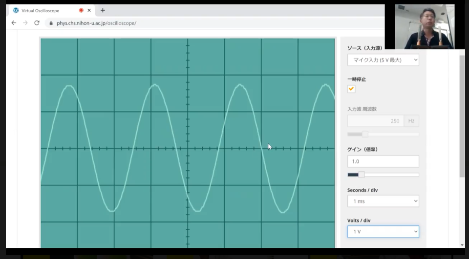Click the 250 frequency input field
The height and width of the screenshot is (259, 469).
[375, 120]
